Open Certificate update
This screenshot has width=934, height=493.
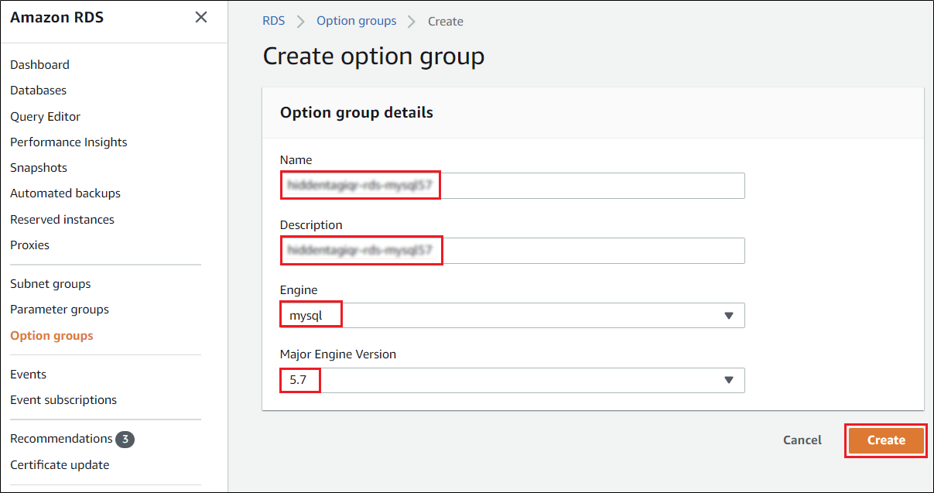click(x=60, y=465)
